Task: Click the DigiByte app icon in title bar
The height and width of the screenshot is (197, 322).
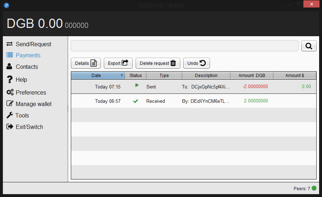Action: pos(6,5)
